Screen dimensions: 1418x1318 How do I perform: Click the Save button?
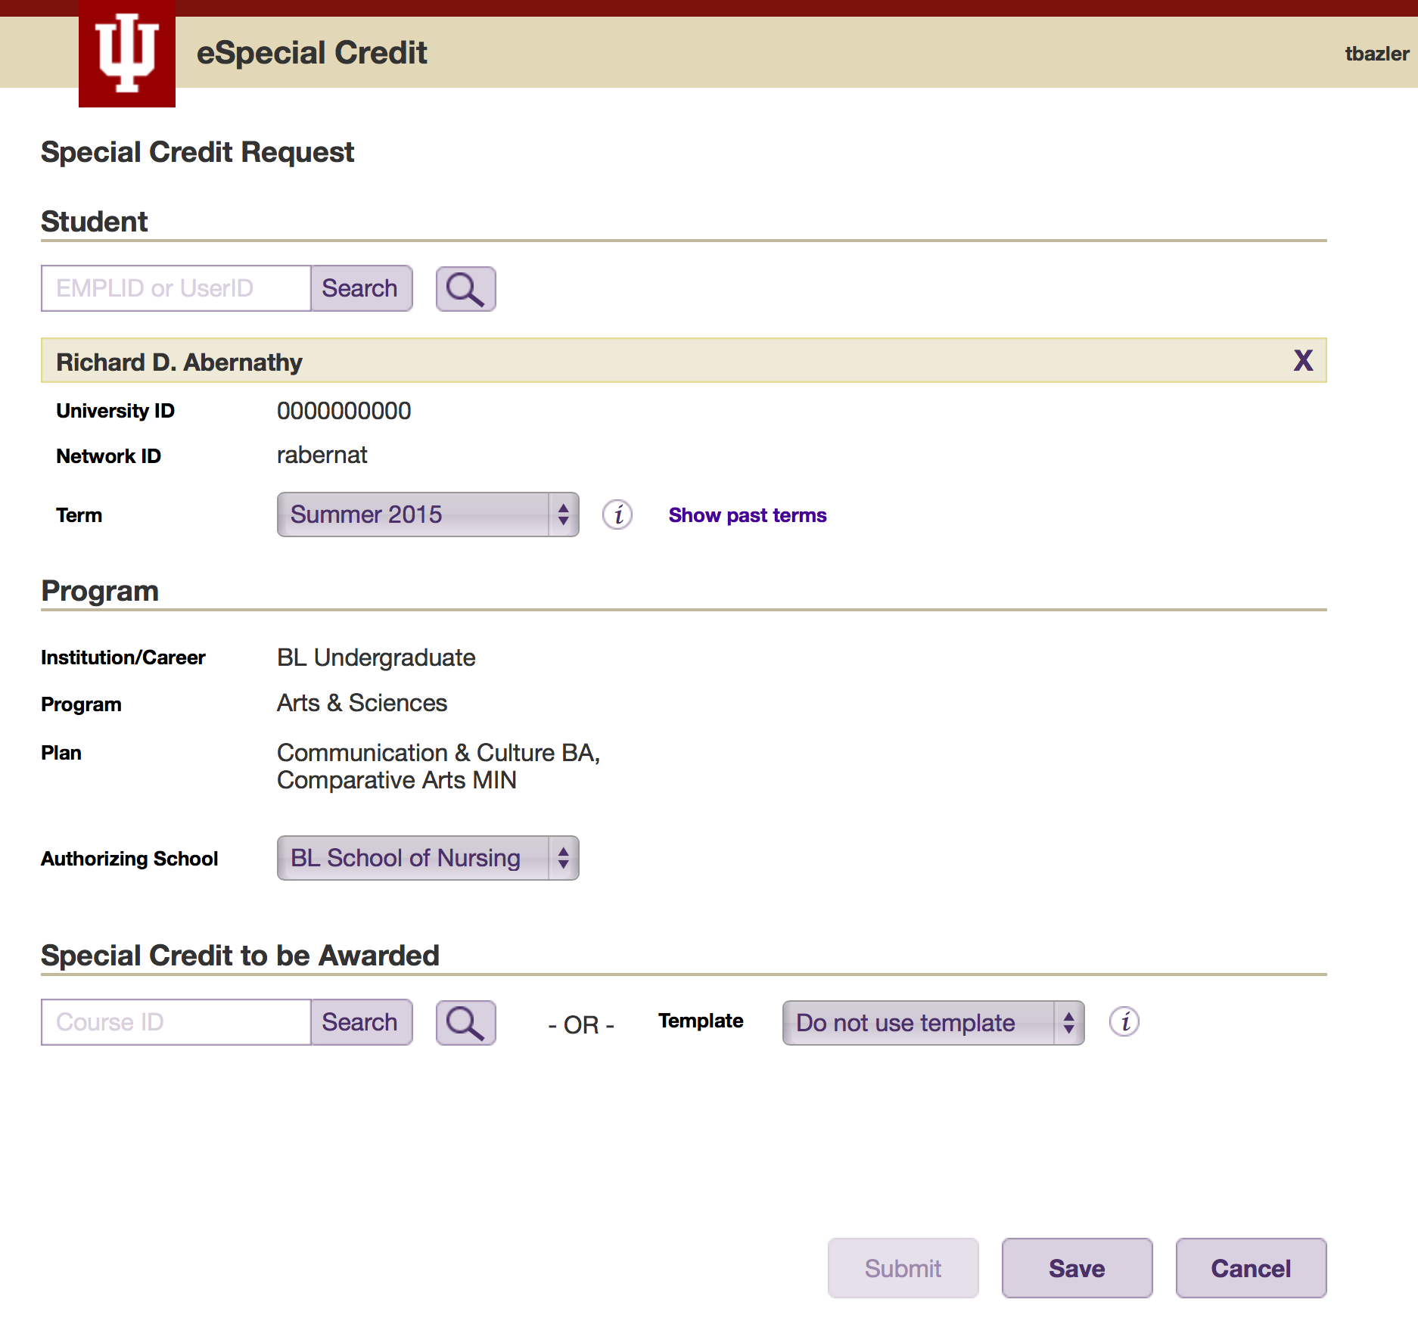click(x=1077, y=1268)
